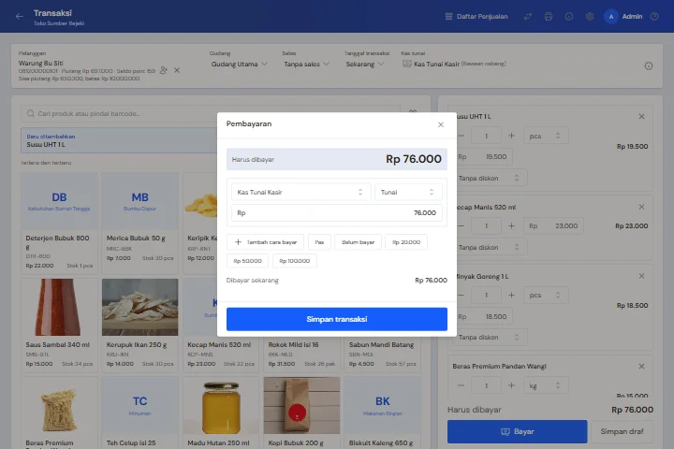674x449 pixels.
Task: Click the Susu UHT 1 L recently added item
Action: 119,140
